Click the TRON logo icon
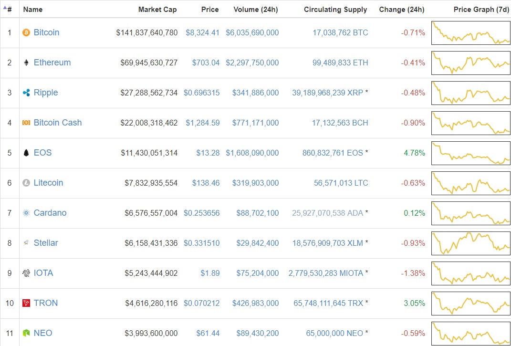Viewport: 511px width, 346px height. 26,303
